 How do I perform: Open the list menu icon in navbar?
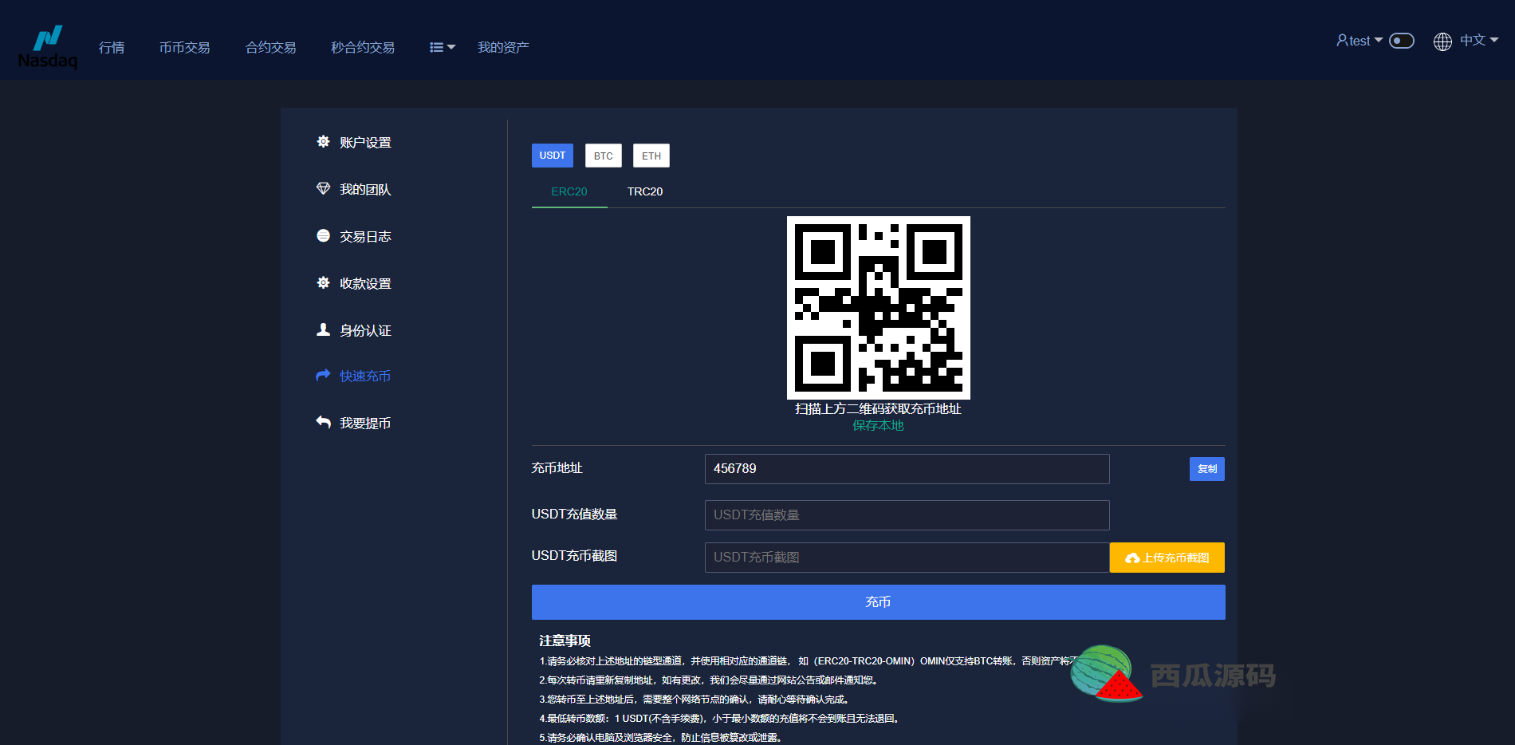pyautogui.click(x=443, y=47)
